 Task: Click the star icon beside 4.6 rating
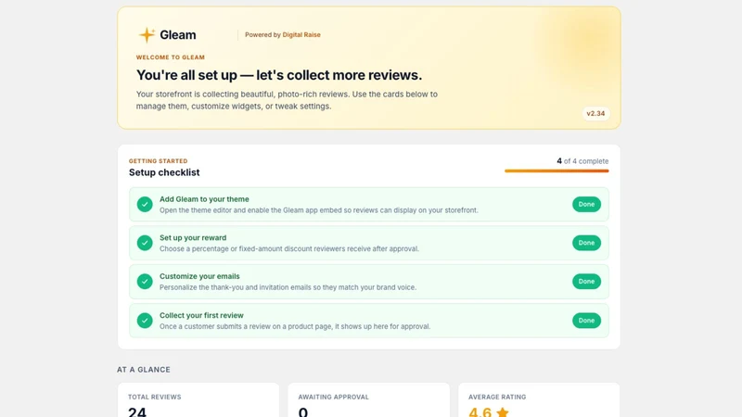(503, 412)
